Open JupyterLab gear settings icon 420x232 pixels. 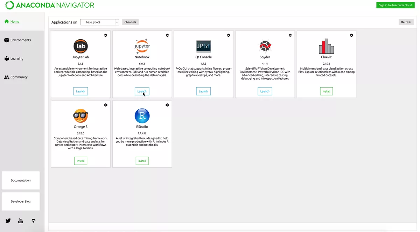pyautogui.click(x=106, y=35)
